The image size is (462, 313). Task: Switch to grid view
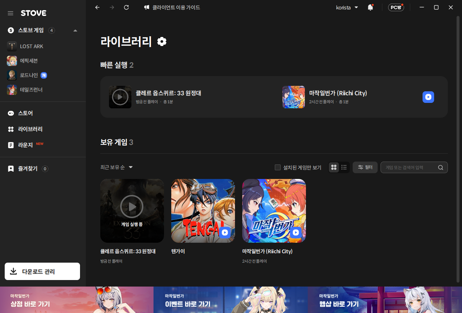pyautogui.click(x=334, y=167)
